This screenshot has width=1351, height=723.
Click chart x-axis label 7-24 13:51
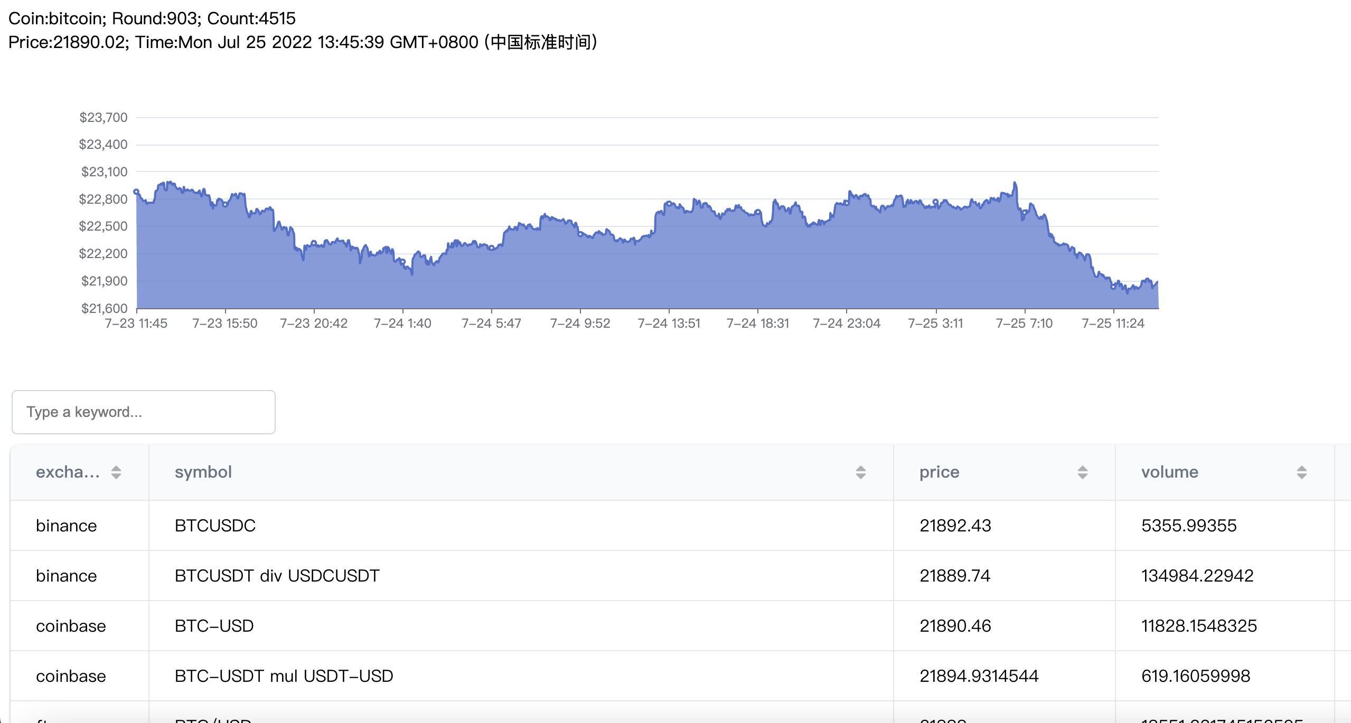pyautogui.click(x=669, y=324)
